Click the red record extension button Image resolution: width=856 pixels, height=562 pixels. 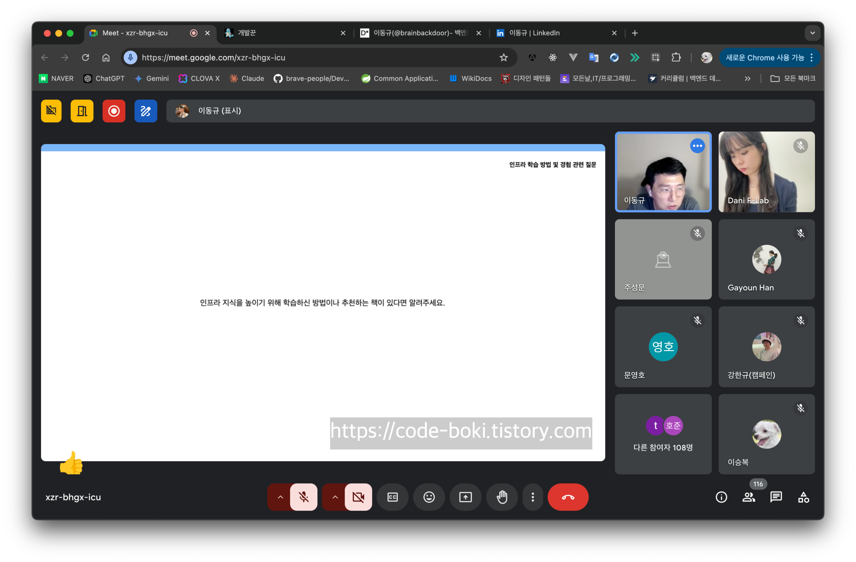[x=114, y=111]
